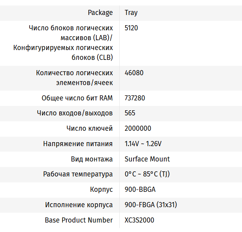Select the gate count value 2000000
242x232 pixels.
(138, 128)
